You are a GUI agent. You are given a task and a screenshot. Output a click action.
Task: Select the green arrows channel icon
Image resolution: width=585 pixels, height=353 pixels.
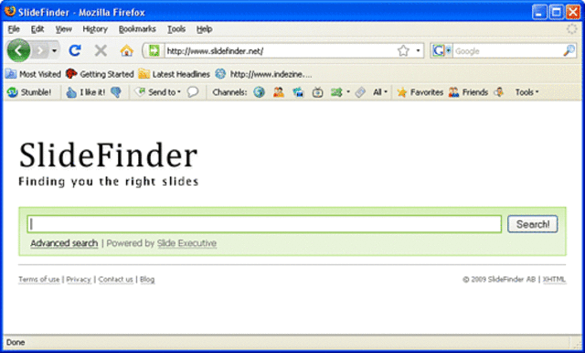tap(336, 92)
